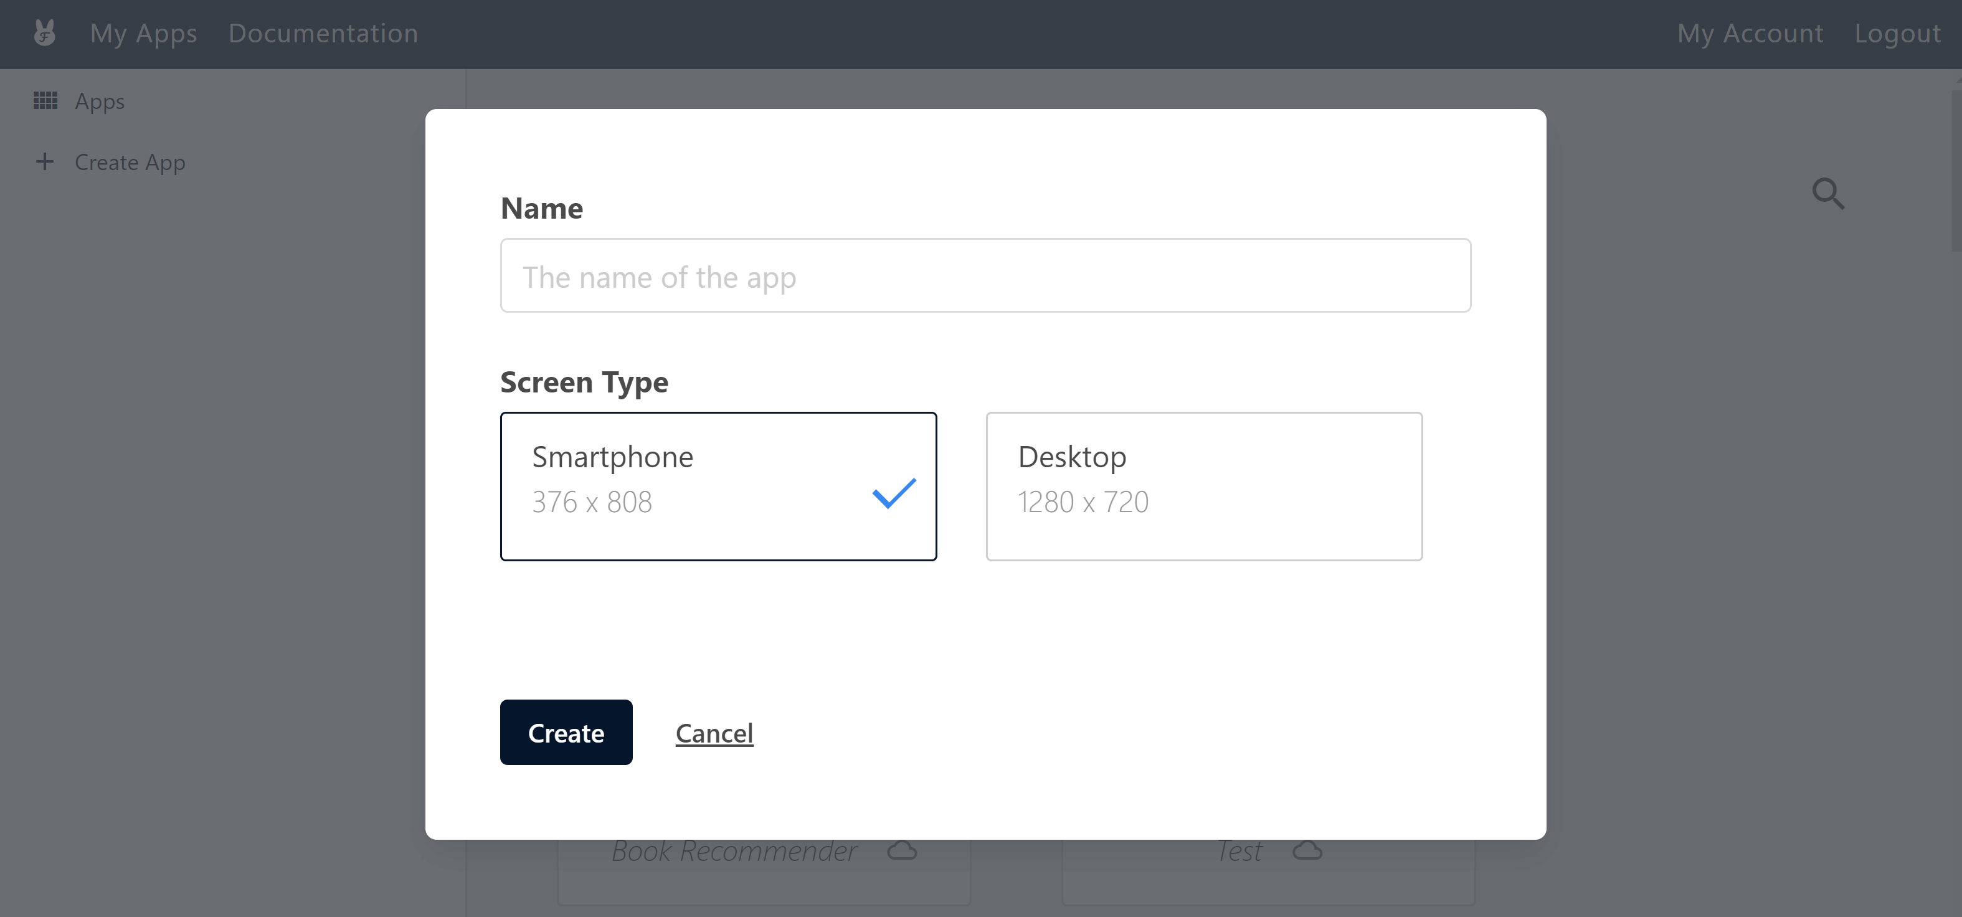The image size is (1962, 917).
Task: Click the Buildship rabbit logo icon
Action: point(44,32)
